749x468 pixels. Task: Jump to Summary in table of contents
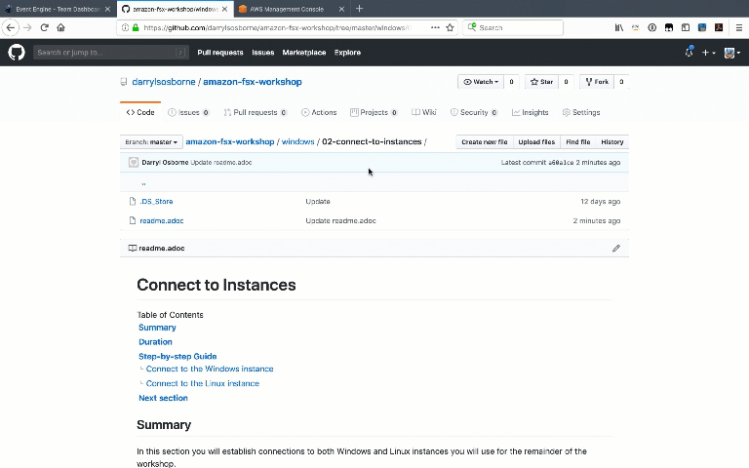[x=157, y=328]
